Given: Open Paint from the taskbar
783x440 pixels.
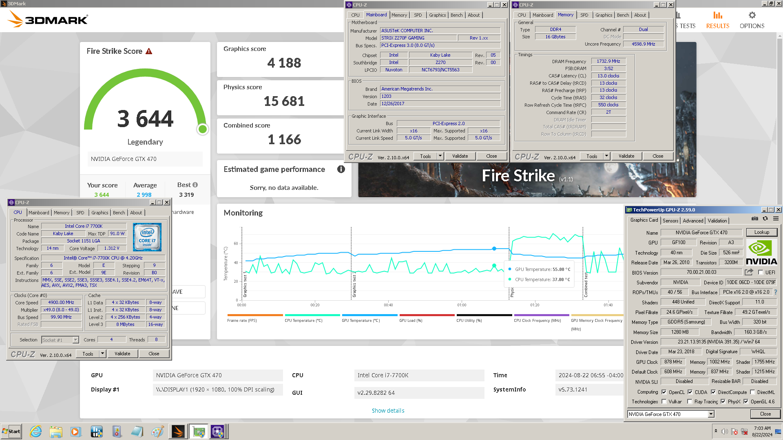Looking at the screenshot, I should pyautogui.click(x=157, y=431).
